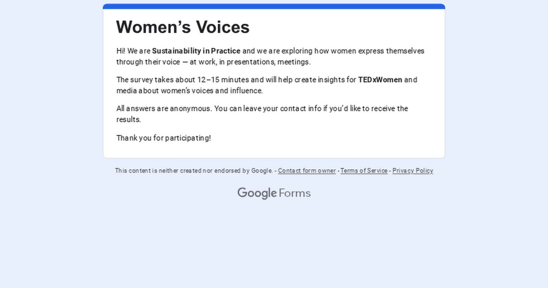Open the Contact form owner link
This screenshot has width=548, height=288.
[306, 171]
